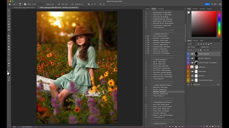Create new adjustment layer icon
Image resolution: width=229 pixels, height=128 pixels.
coord(210,127)
